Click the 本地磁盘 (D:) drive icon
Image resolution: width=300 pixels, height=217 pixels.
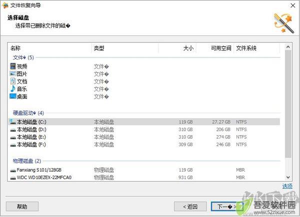click(x=13, y=130)
